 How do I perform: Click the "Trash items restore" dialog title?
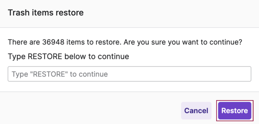[46, 13]
